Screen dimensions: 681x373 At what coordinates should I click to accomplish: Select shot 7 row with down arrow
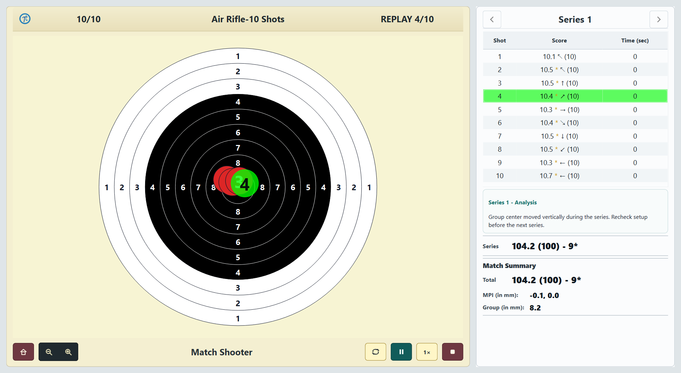(x=575, y=136)
